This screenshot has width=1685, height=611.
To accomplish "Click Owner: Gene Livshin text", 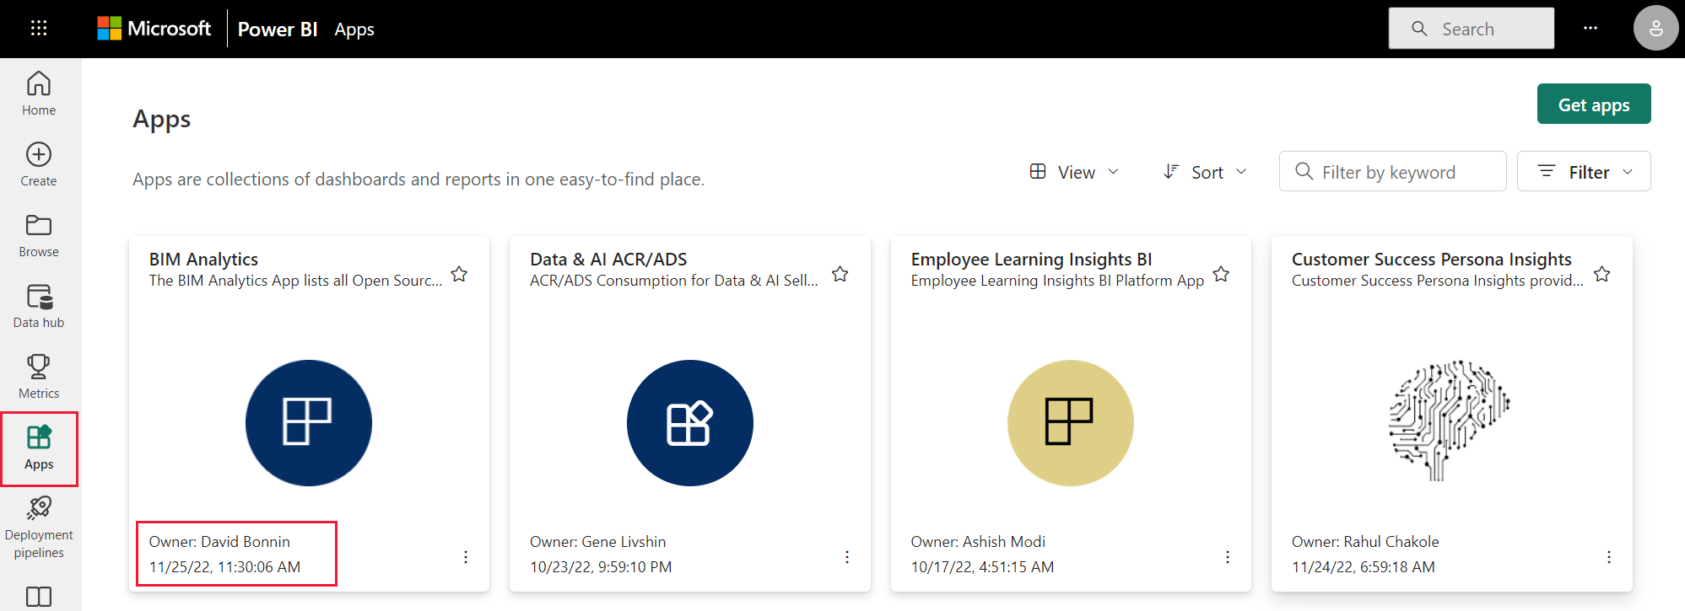I will point(597,542).
